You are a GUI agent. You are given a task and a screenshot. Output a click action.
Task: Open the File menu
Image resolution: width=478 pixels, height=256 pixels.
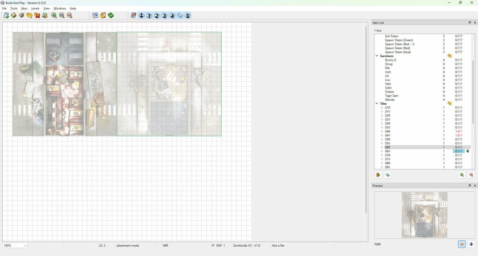point(4,8)
